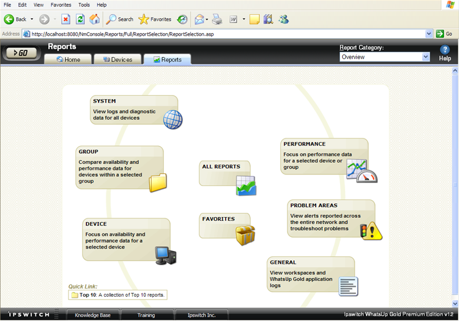The width and height of the screenshot is (459, 321).
Task: Click the System globe icon
Action: [x=172, y=119]
